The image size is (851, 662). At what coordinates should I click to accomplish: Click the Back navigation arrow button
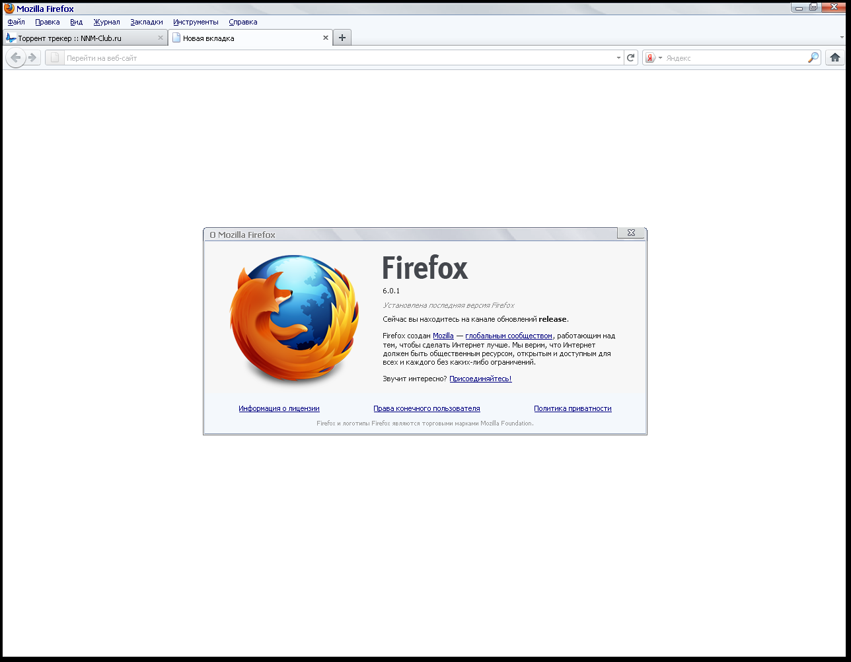[16, 57]
